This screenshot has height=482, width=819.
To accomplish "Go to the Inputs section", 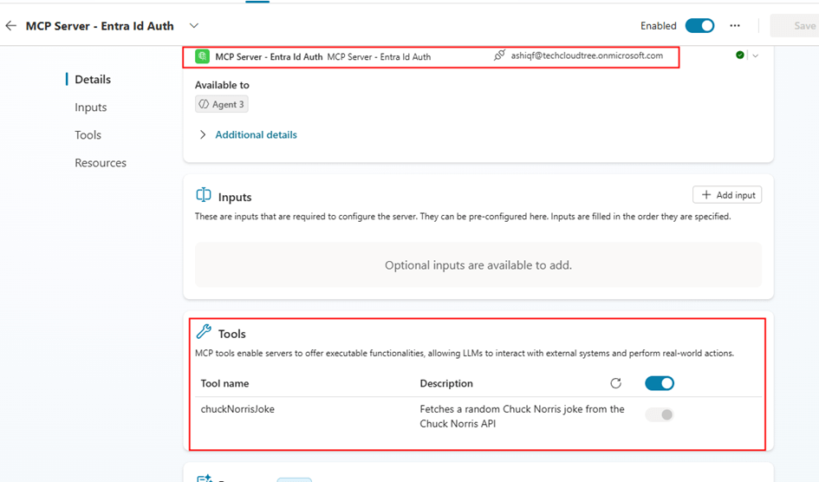I will [91, 107].
